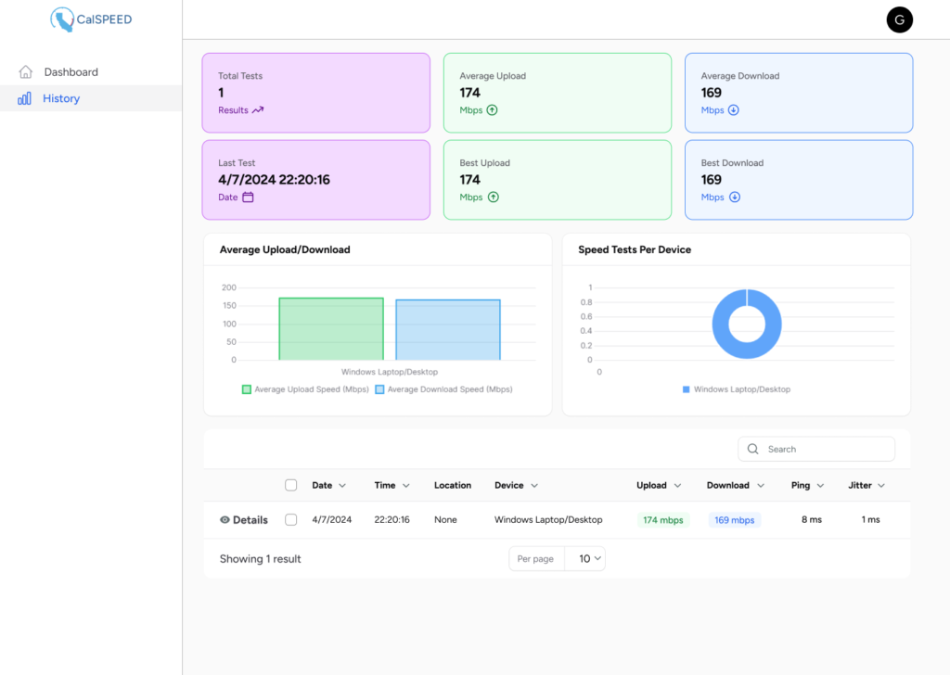950x675 pixels.
Task: Open Dashboard from the sidebar menu
Action: (x=71, y=72)
